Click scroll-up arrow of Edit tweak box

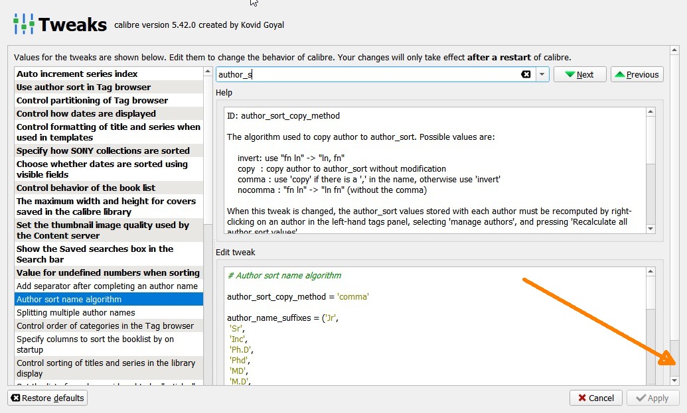650,271
